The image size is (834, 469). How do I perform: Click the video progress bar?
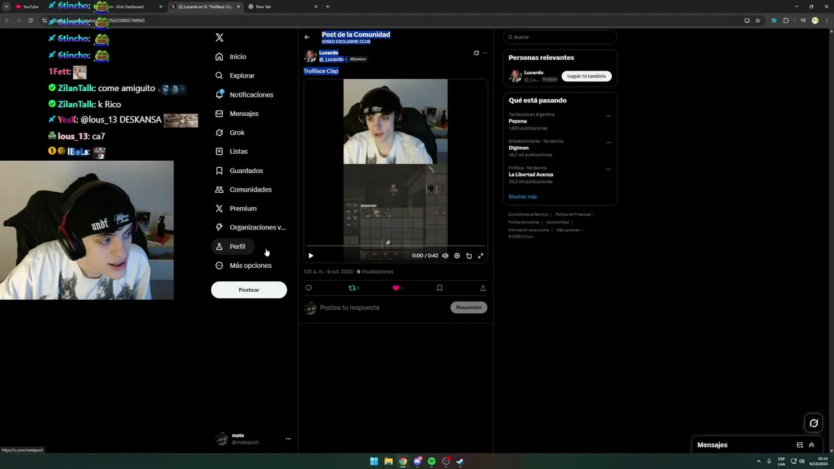click(x=395, y=246)
